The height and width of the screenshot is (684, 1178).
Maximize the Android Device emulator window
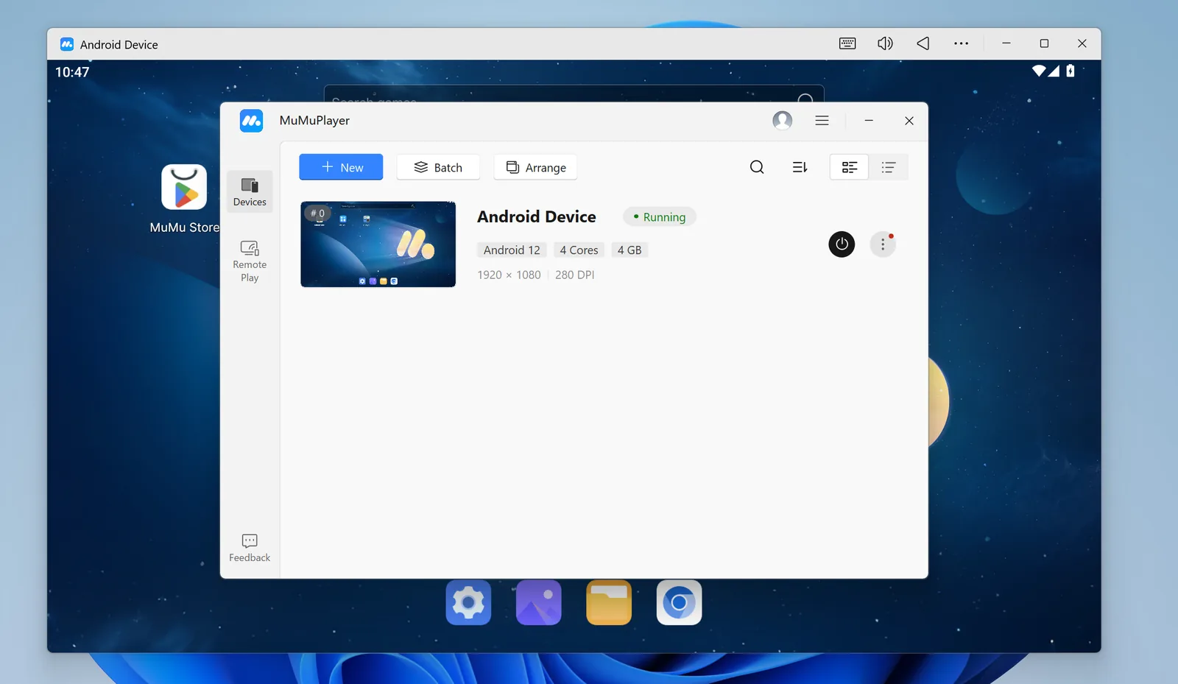[1044, 43]
